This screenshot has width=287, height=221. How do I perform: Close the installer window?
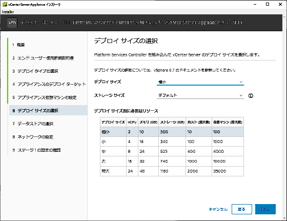click(280, 4)
